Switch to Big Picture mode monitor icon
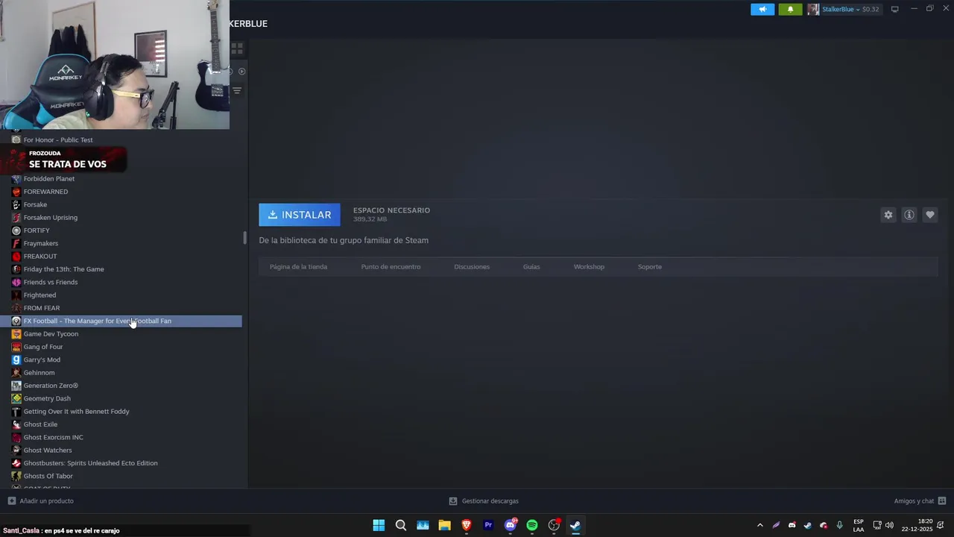Image resolution: width=954 pixels, height=537 pixels. pyautogui.click(x=894, y=9)
